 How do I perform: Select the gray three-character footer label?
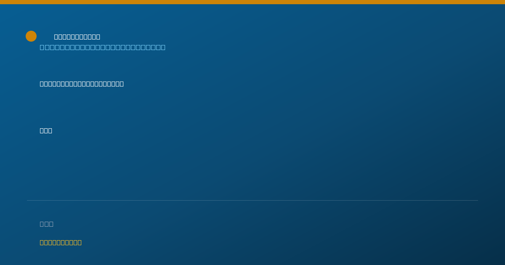point(47,224)
